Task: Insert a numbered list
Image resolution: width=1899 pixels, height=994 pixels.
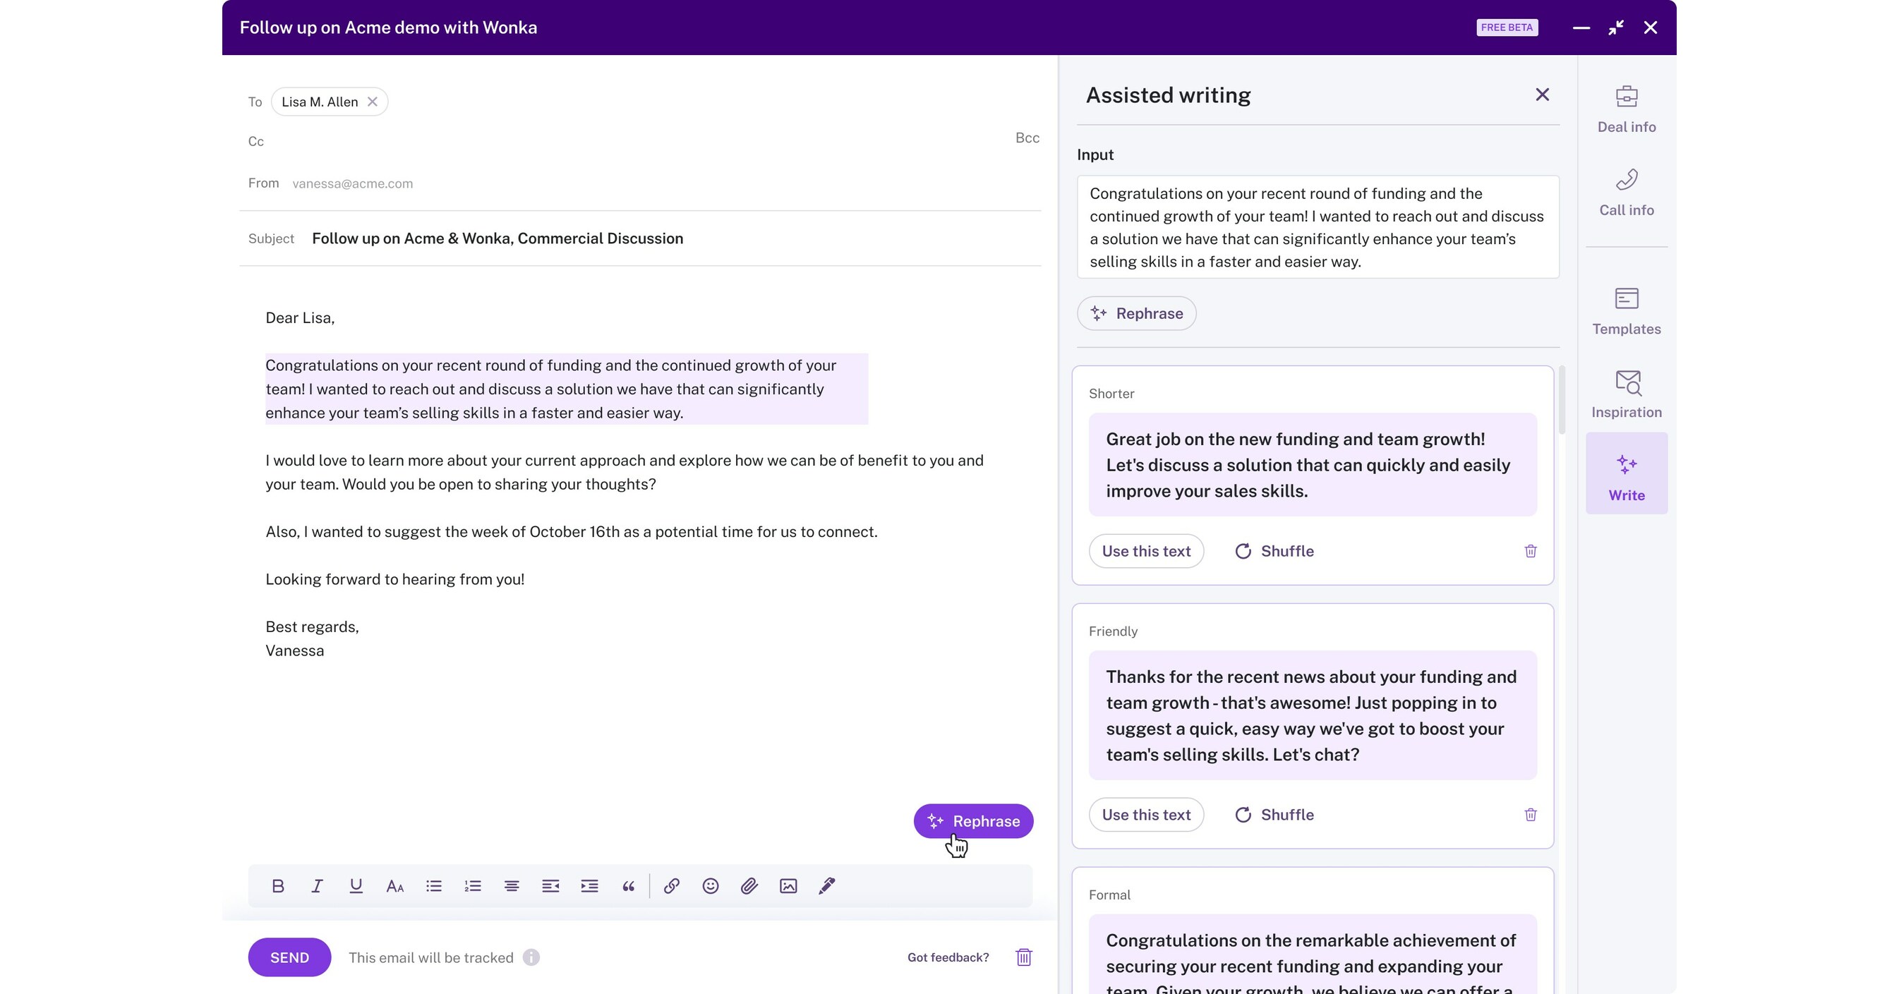Action: click(x=473, y=885)
